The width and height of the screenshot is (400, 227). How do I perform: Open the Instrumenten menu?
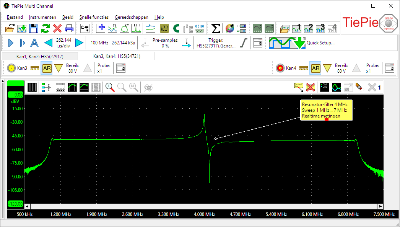(42, 17)
